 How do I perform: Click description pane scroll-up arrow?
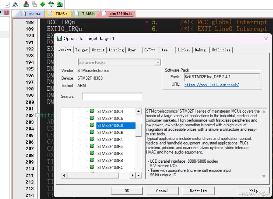[x=264, y=111]
